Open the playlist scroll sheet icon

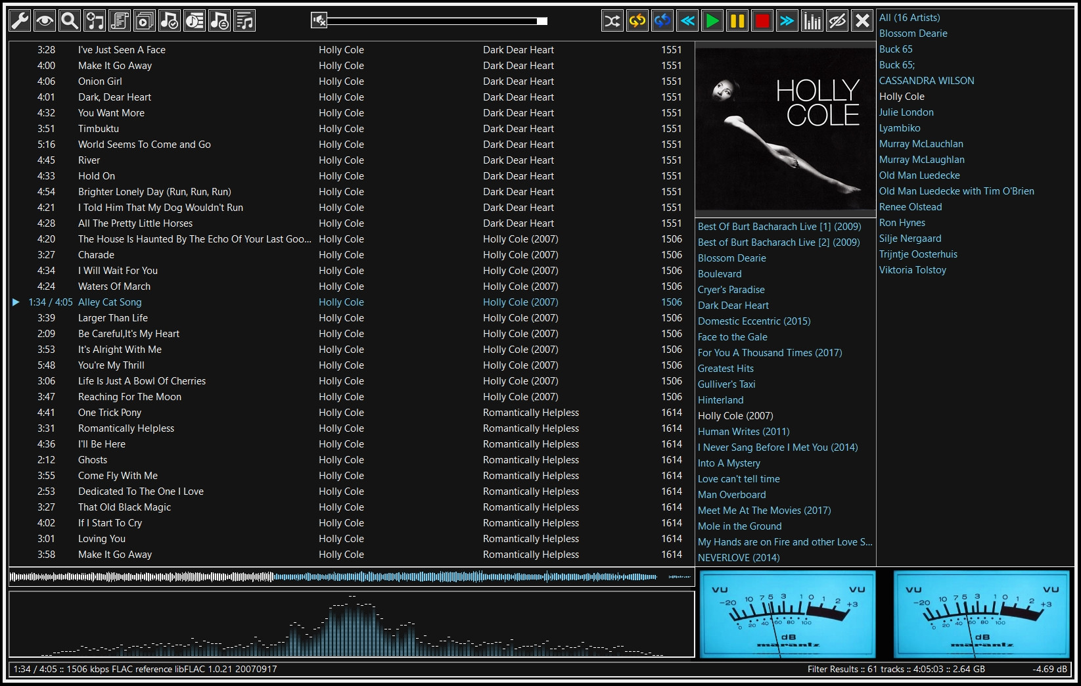[x=120, y=21]
